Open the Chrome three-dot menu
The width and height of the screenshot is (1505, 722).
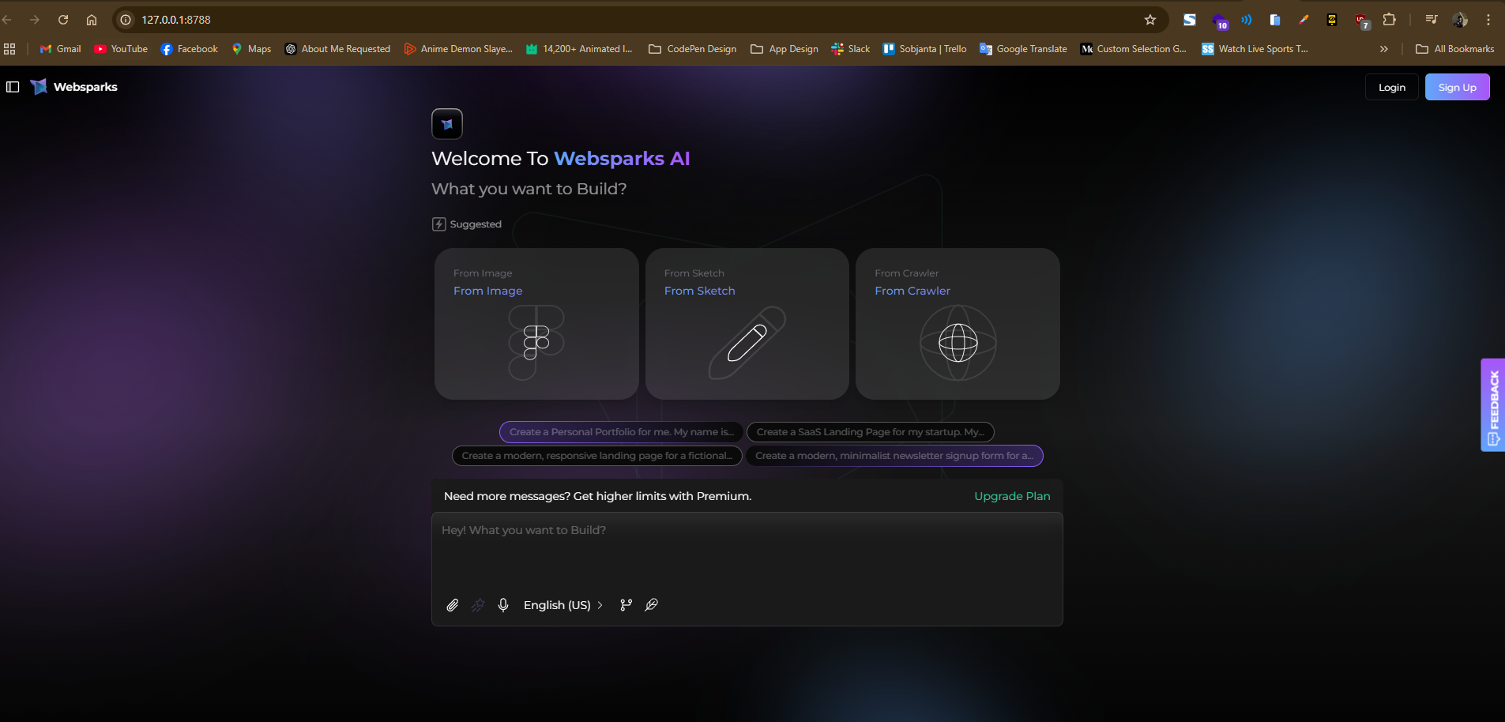point(1488,20)
